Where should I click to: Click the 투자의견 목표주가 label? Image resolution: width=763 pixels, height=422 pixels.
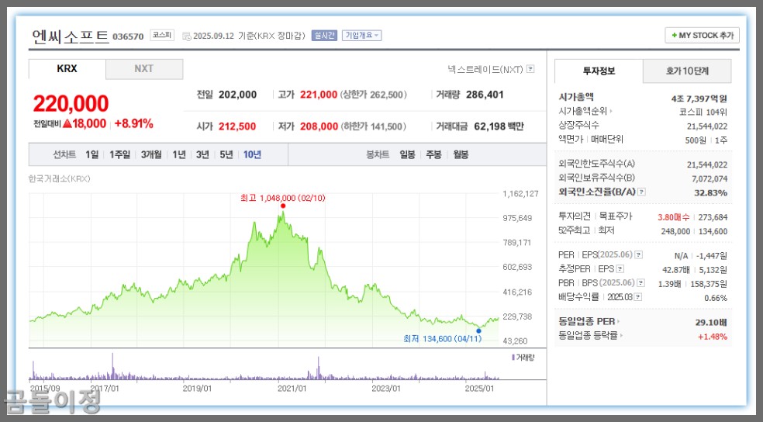[595, 216]
